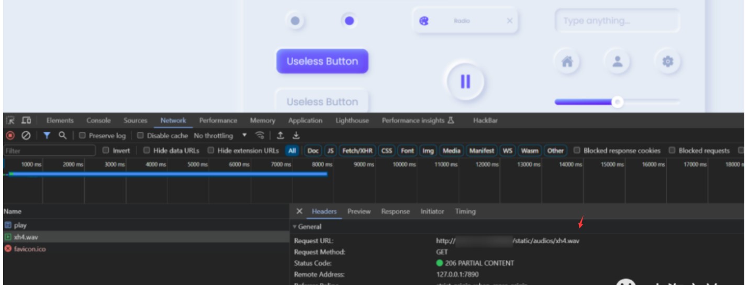Enable Preserve log checkbox
Viewport: 749px width, 285px height.
click(x=82, y=135)
